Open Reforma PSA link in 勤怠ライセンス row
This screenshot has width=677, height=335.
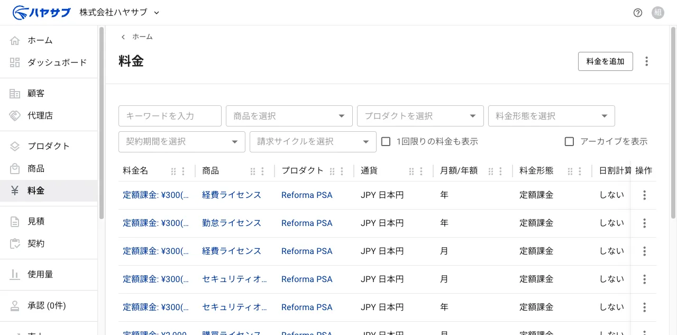point(307,223)
